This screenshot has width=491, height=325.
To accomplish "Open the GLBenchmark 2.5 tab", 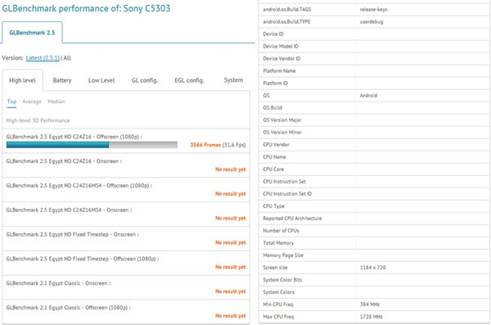I will [32, 33].
